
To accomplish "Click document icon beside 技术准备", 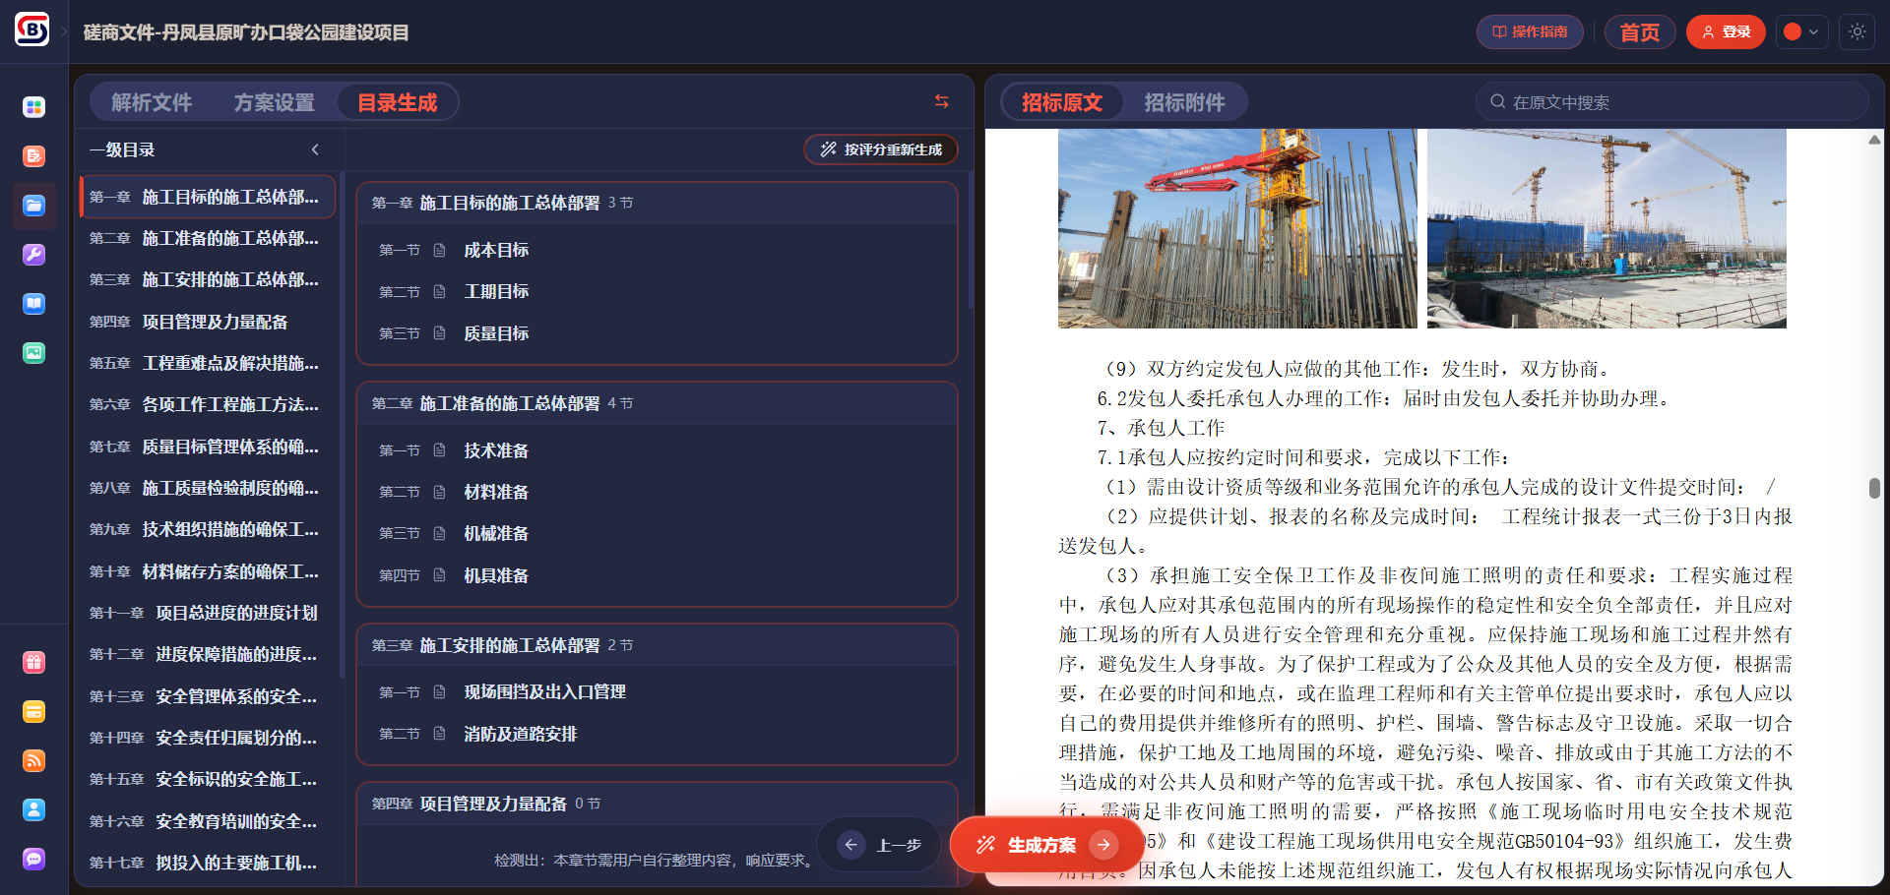I will (440, 450).
